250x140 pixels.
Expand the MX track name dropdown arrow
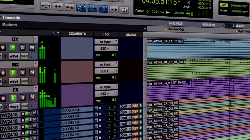pos(36,63)
